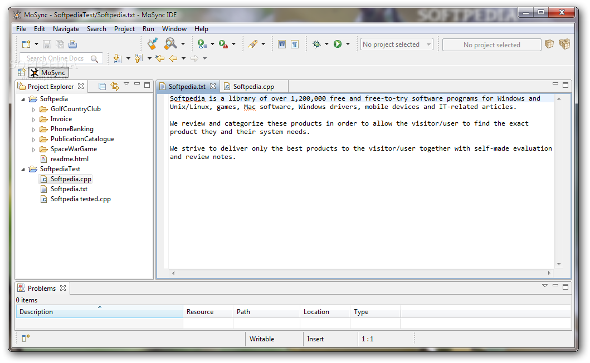Click the Open Perspective icon
This screenshot has height=363, width=590.
tap(21, 72)
